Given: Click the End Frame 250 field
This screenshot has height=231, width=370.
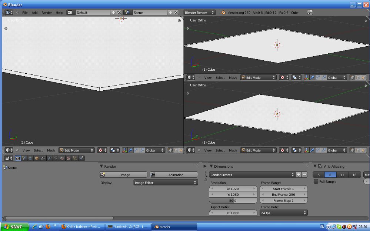Looking at the screenshot, I should (284, 194).
